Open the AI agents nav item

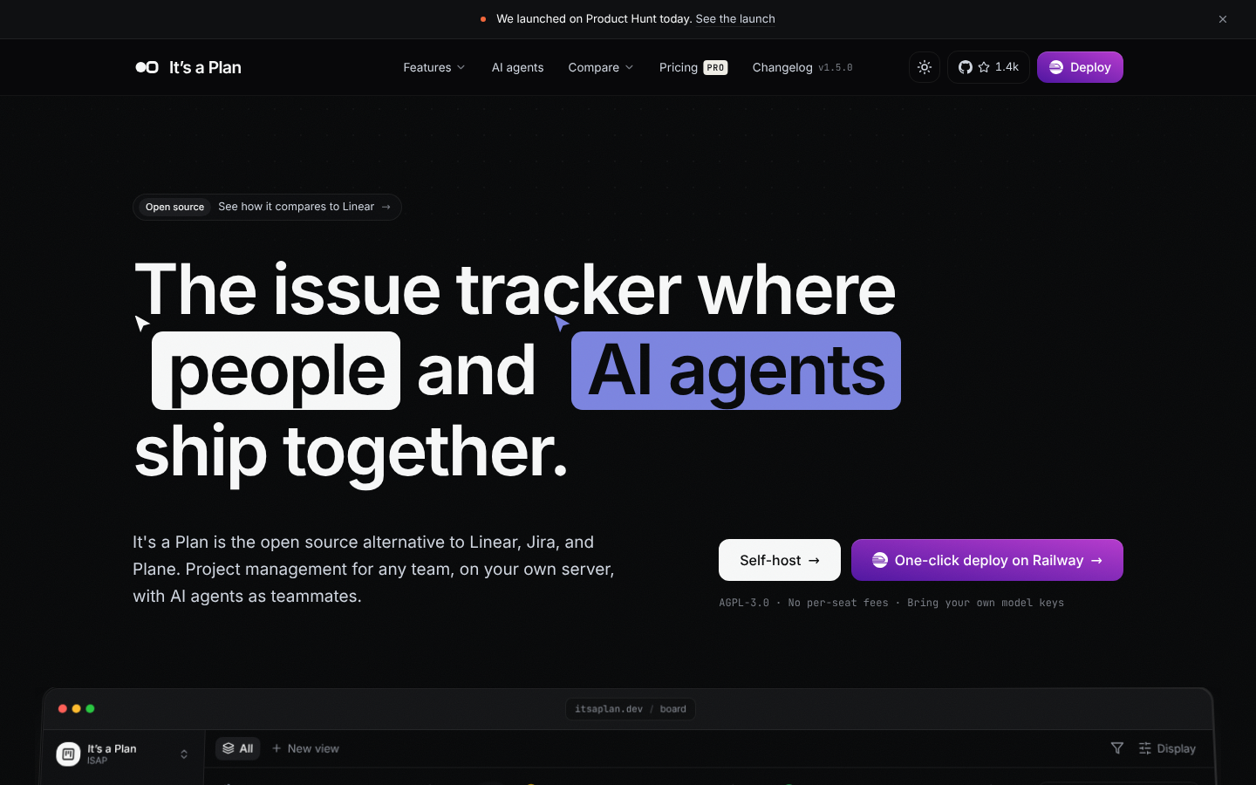517,67
